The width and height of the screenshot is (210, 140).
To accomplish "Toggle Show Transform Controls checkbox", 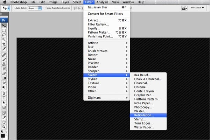I will pyautogui.click(x=45, y=8).
